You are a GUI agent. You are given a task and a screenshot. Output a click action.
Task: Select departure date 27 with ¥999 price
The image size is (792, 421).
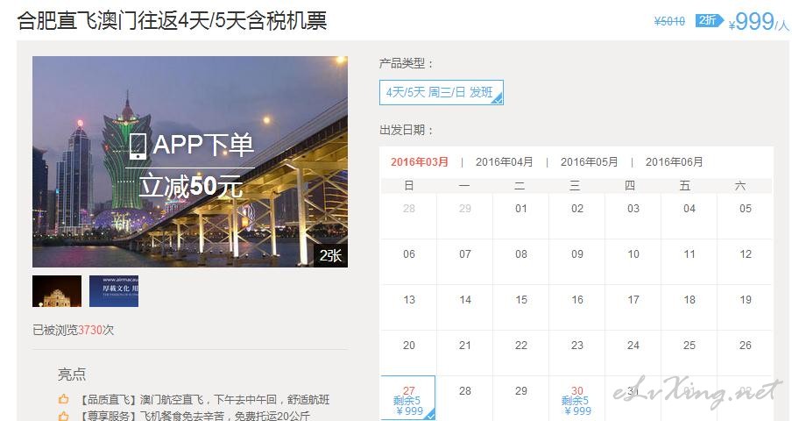point(408,398)
